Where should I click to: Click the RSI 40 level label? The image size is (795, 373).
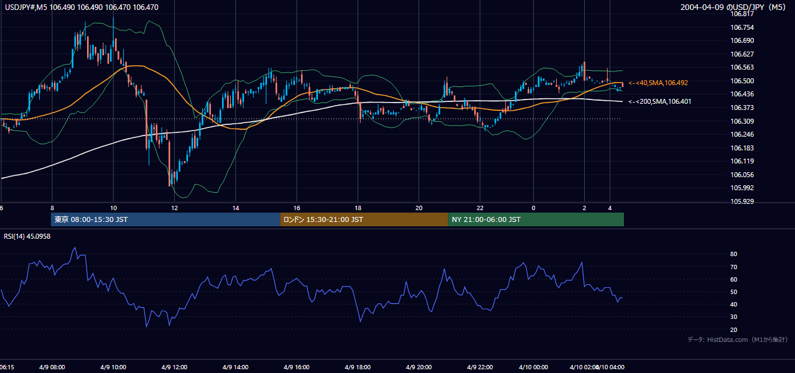click(x=734, y=304)
